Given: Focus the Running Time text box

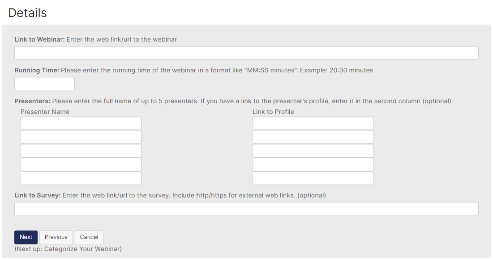Looking at the screenshot, I should [x=44, y=84].
